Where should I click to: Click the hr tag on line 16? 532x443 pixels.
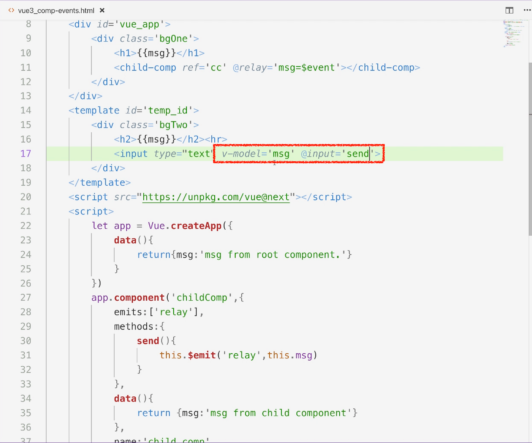pyautogui.click(x=216, y=139)
